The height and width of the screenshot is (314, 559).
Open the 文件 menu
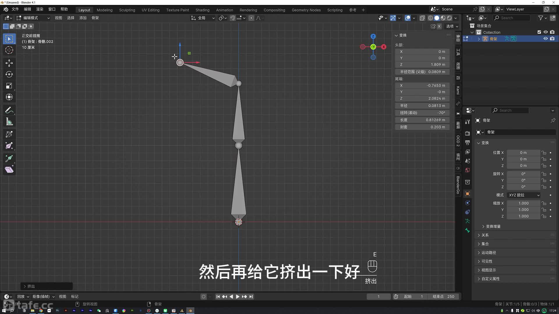pos(15,9)
